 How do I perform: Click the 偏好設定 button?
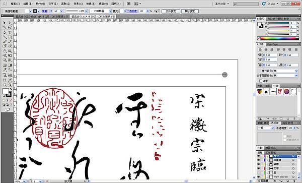coord(190,11)
